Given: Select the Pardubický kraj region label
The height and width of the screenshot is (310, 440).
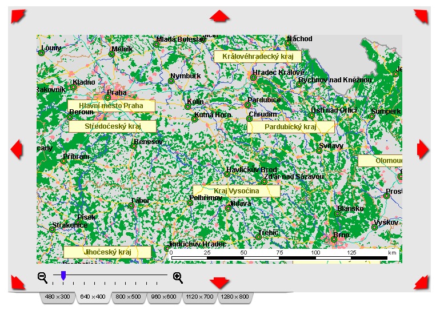Looking at the screenshot, I should click(x=291, y=127).
